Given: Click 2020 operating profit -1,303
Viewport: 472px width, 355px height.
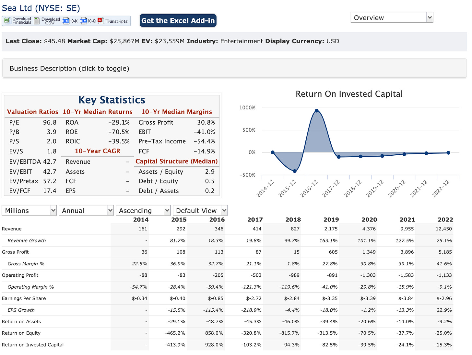Looking at the screenshot, I should pyautogui.click(x=368, y=275).
